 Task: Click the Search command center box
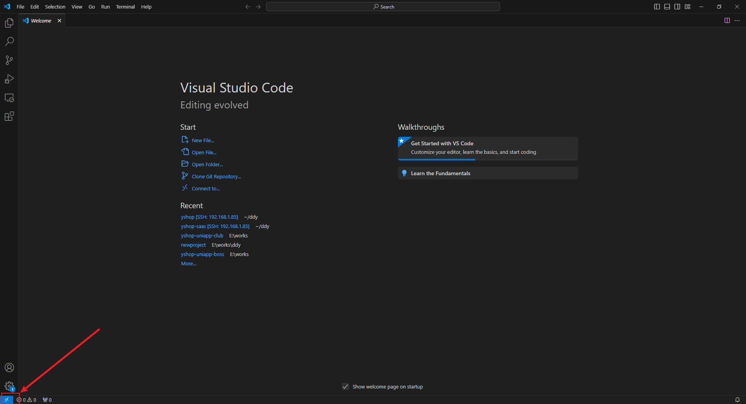[x=383, y=7]
